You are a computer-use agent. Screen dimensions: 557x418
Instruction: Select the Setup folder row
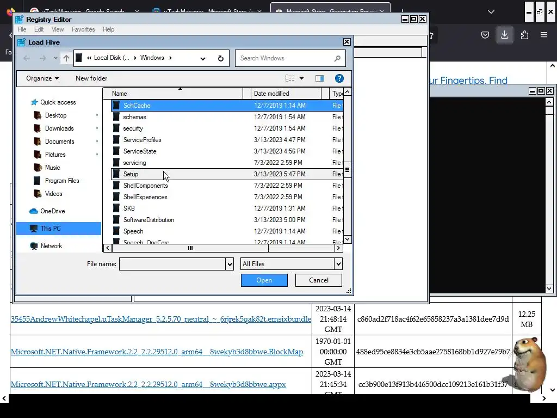click(227, 174)
